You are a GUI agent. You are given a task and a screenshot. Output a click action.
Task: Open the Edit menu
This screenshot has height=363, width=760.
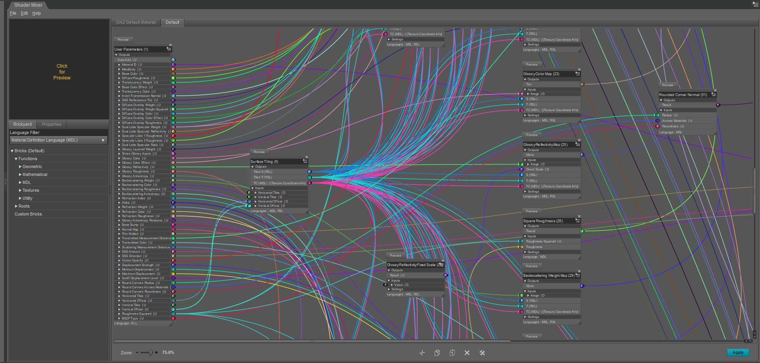25,13
